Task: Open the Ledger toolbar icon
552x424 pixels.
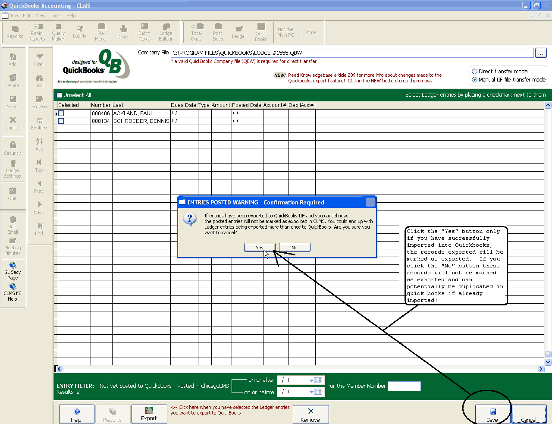Action: coord(239,32)
